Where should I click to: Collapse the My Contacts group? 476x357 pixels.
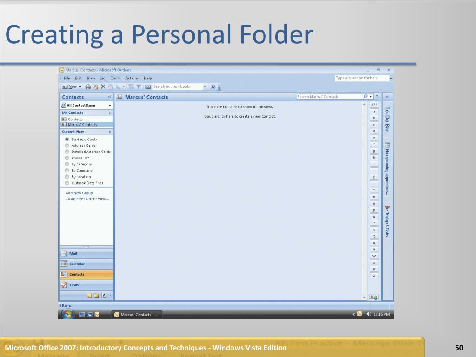110,112
